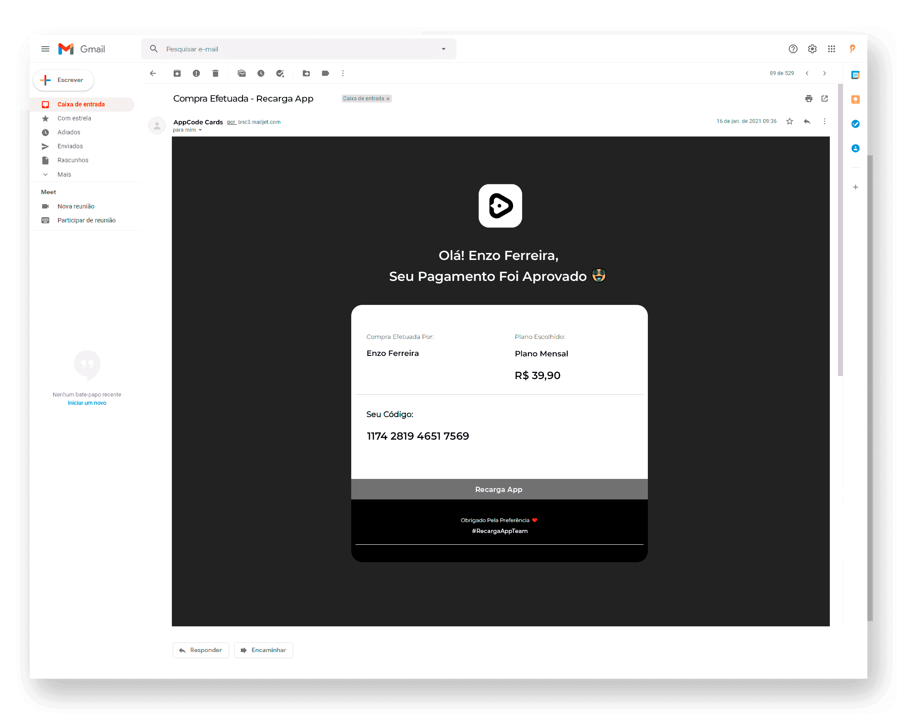Reply using the arrow icon next to the date
This screenshot has width=897, height=714.
tap(807, 121)
